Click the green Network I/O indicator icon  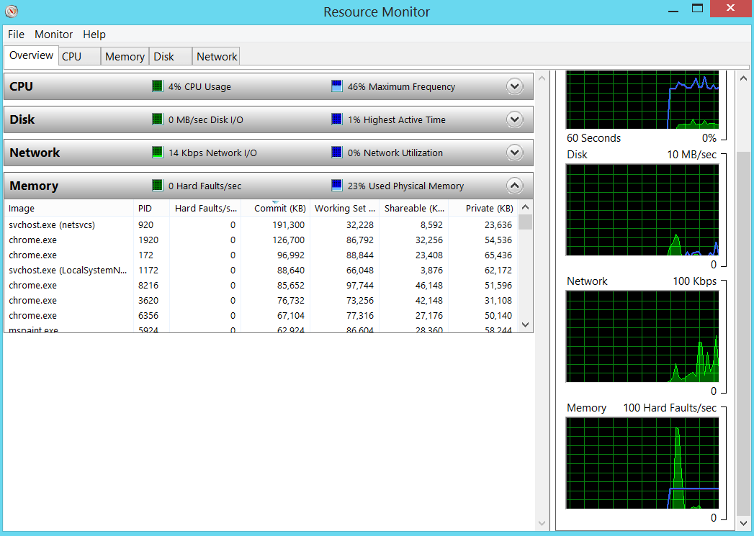[158, 153]
